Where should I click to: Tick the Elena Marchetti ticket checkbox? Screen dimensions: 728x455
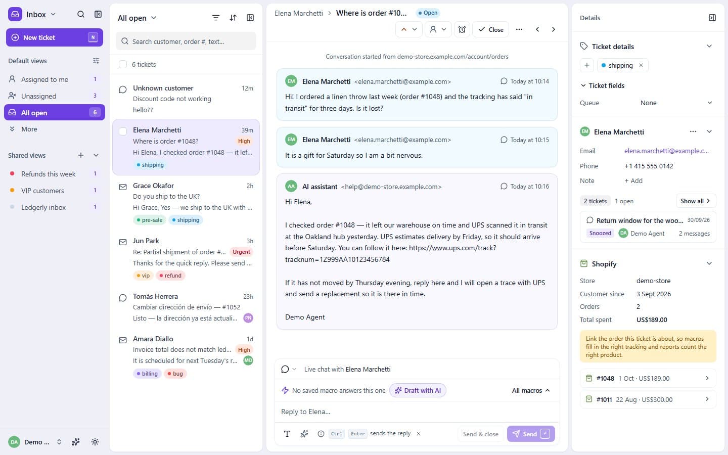[122, 131]
